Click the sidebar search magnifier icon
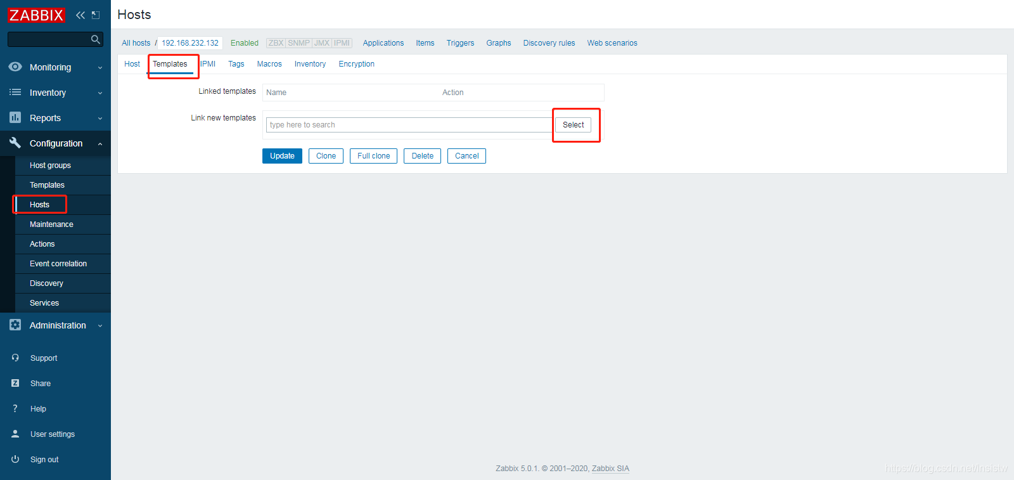Image resolution: width=1014 pixels, height=480 pixels. [96, 39]
